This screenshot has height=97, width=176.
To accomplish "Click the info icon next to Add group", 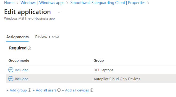I will (30, 90).
